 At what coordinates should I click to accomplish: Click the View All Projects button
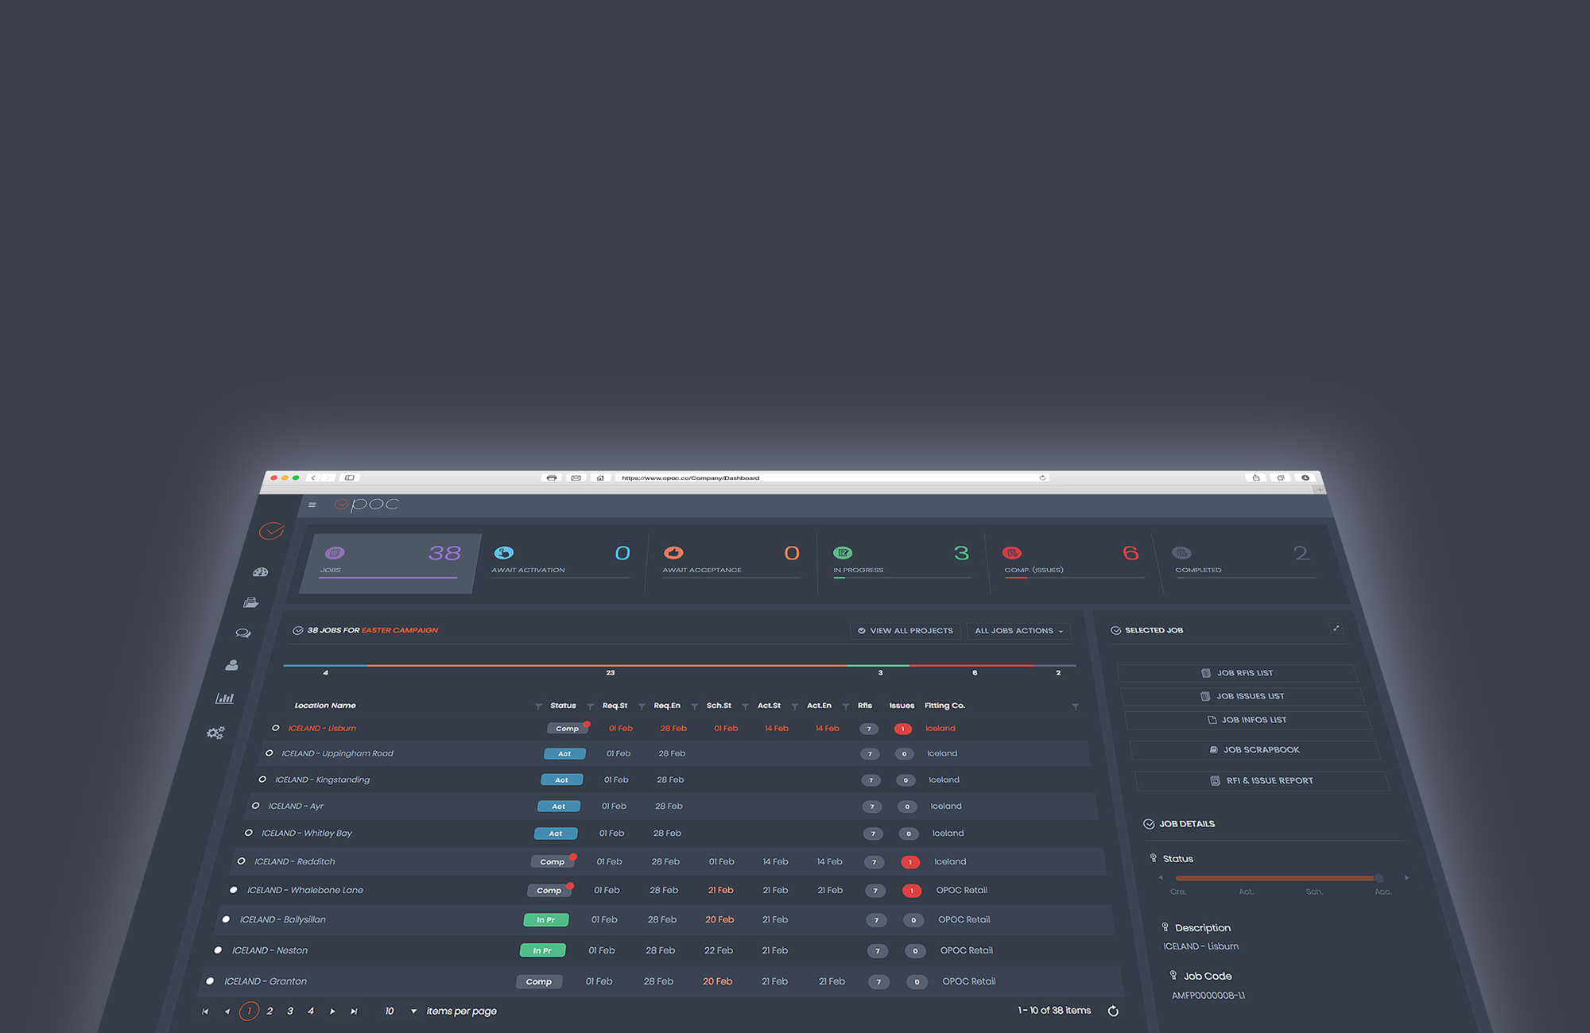[905, 631]
